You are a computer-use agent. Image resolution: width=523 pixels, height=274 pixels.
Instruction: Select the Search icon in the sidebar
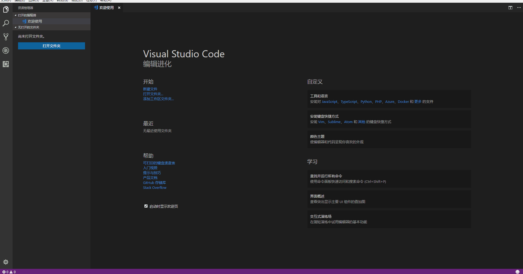(6, 23)
